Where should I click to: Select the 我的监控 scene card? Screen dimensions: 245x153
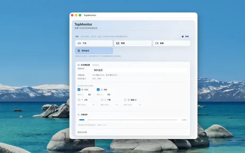tap(94, 50)
